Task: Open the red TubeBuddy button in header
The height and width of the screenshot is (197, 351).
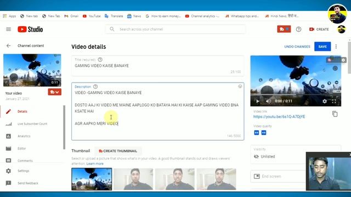Action: 284,29
